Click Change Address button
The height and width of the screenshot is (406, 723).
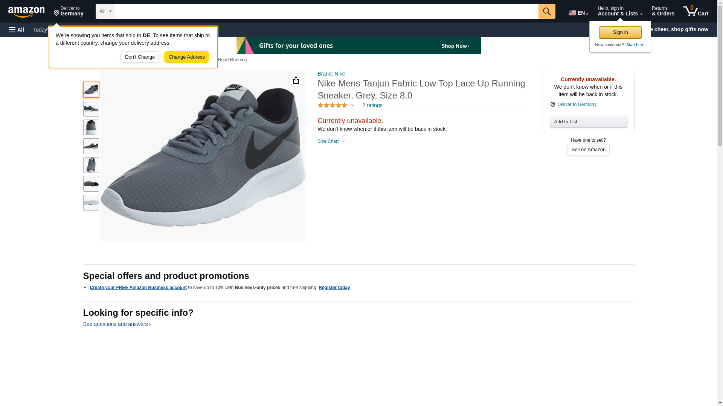coord(186,57)
